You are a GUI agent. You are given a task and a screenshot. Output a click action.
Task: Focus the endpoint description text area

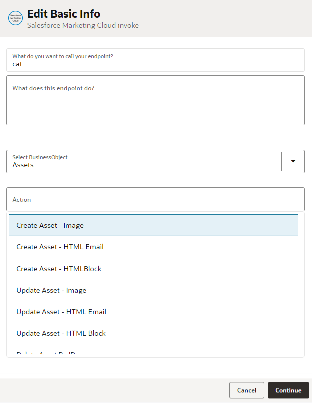[155, 105]
